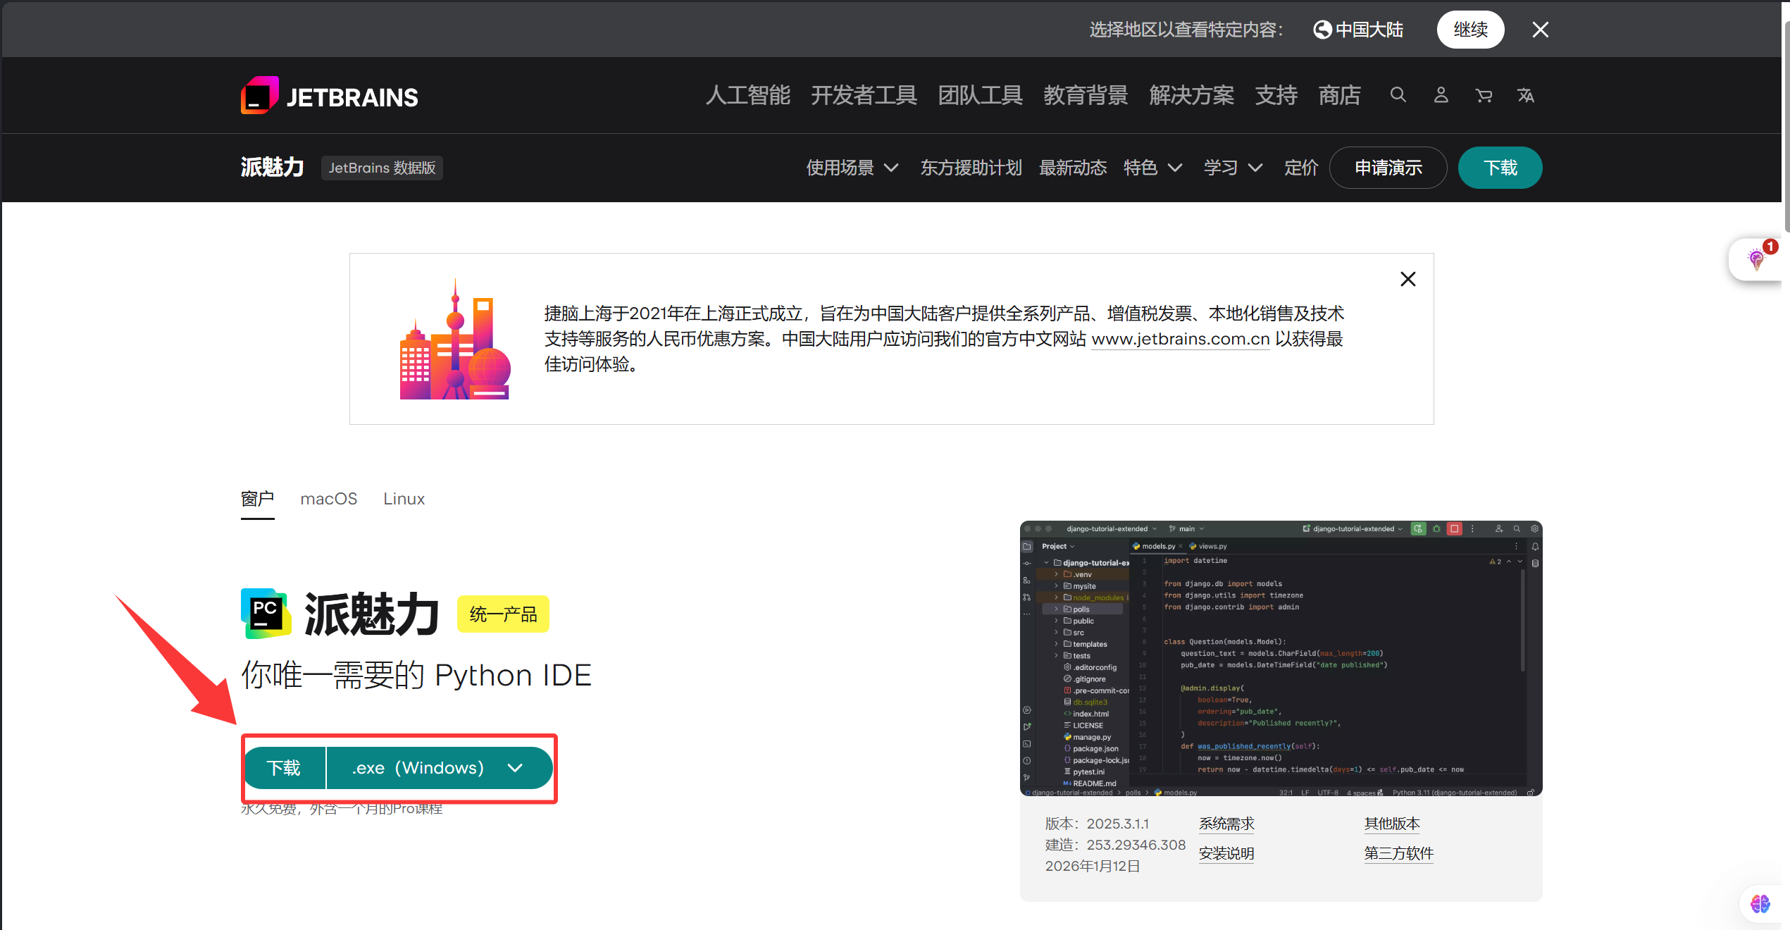The image size is (1790, 930).
Task: Open the .exe (Windows) installer type dropdown
Action: click(438, 768)
